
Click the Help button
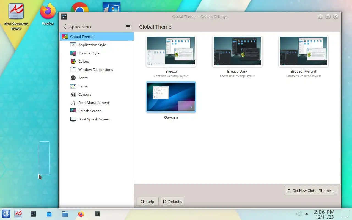[147, 202]
